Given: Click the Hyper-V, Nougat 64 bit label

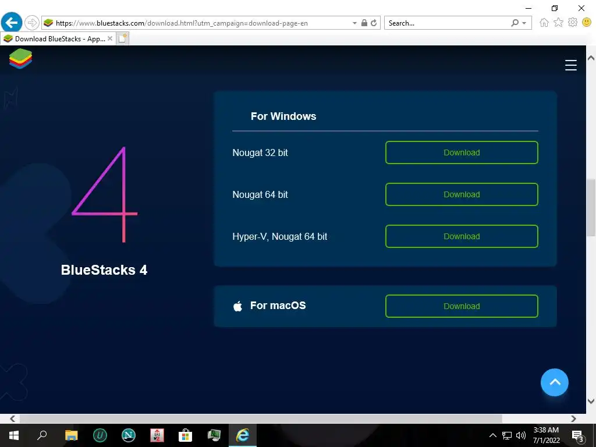Looking at the screenshot, I should tap(280, 236).
